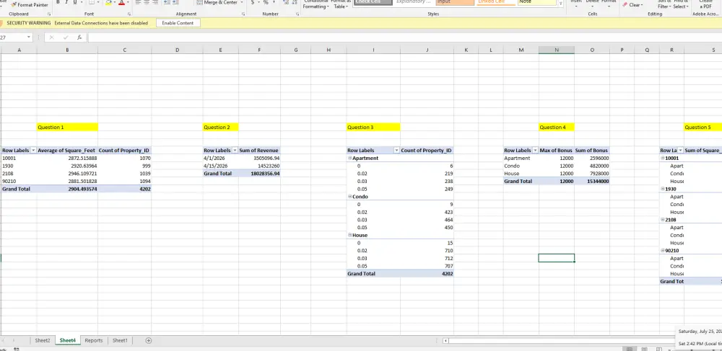Open Question 3 Row Labels filter
Viewport: 722px width, 351px height.
(x=397, y=150)
